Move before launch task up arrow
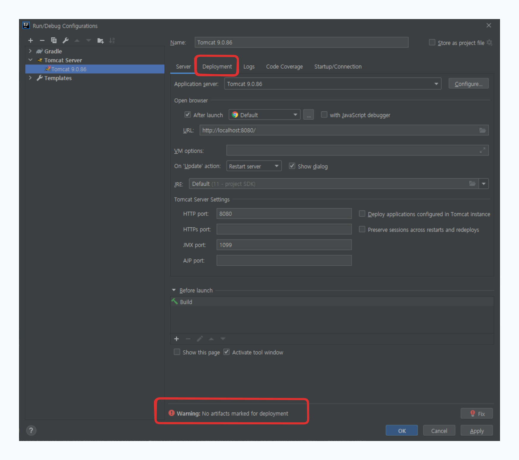Screen dimensions: 519x460 tap(211, 339)
